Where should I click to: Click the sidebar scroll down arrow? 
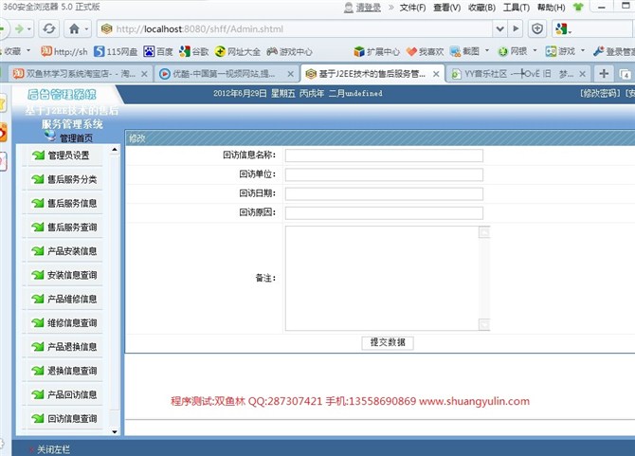point(115,431)
